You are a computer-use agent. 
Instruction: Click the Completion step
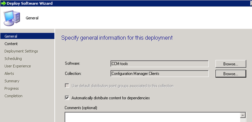14,96
